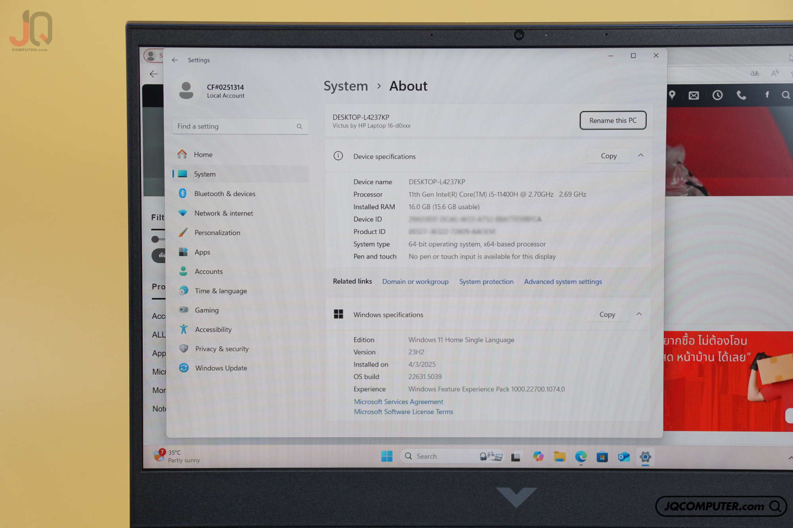Click the phone icon in browser page header

coord(741,95)
